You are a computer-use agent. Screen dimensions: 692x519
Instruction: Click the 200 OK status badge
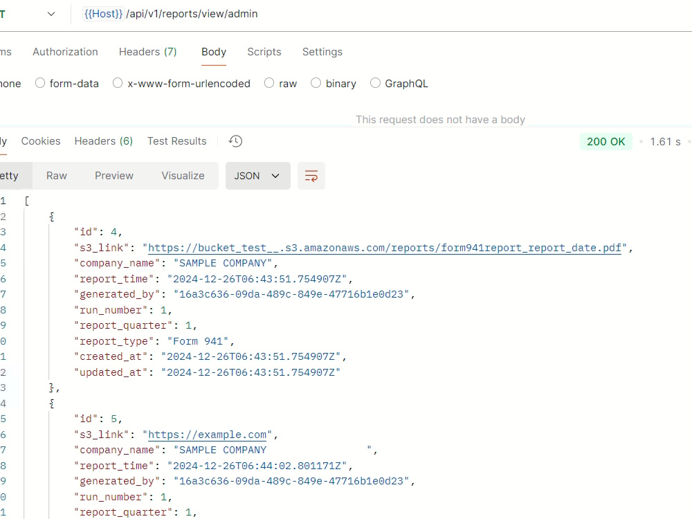[606, 142]
